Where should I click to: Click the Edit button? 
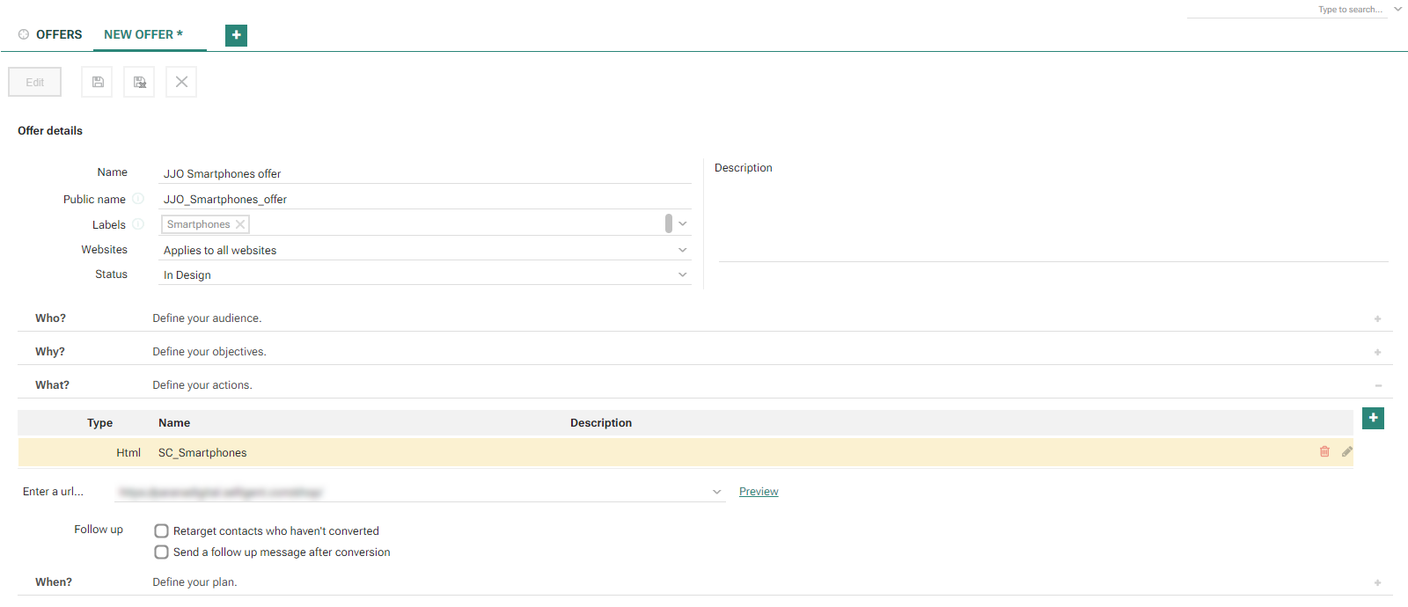(x=35, y=82)
